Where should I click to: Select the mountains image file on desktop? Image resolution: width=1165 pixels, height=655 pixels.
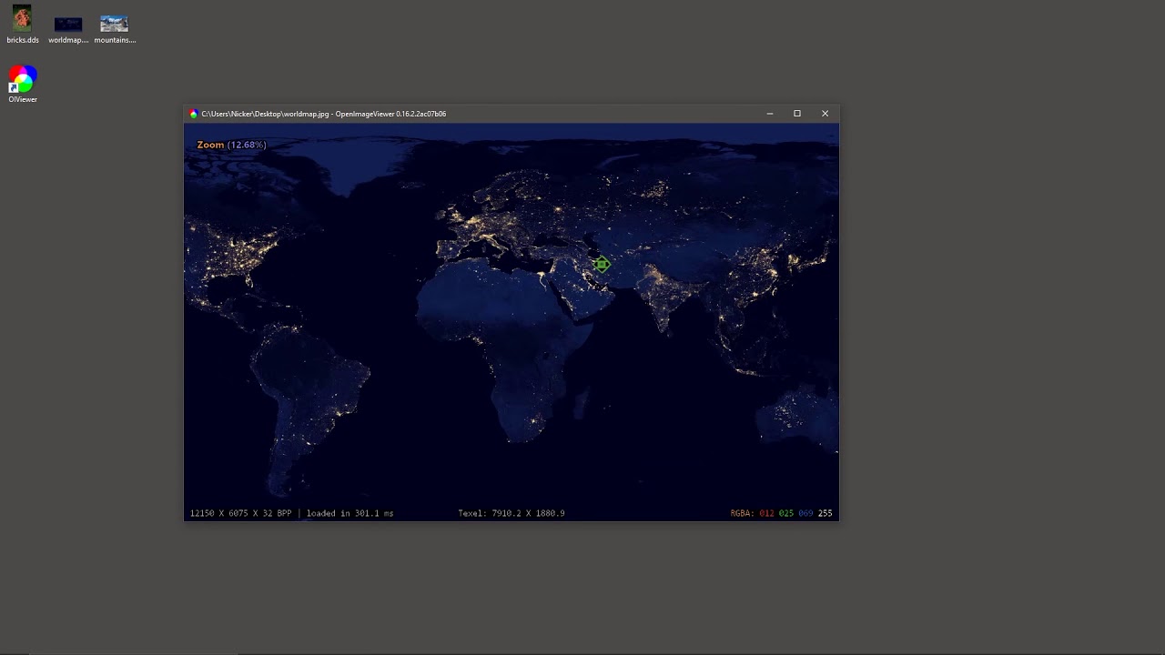tap(114, 25)
